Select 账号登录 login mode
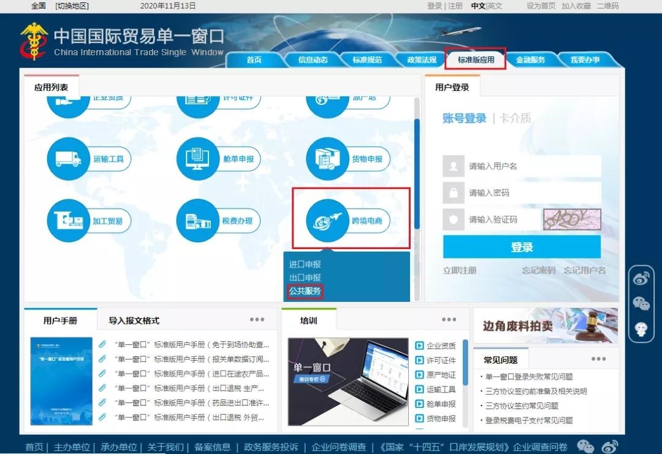The width and height of the screenshot is (662, 454). 465,118
